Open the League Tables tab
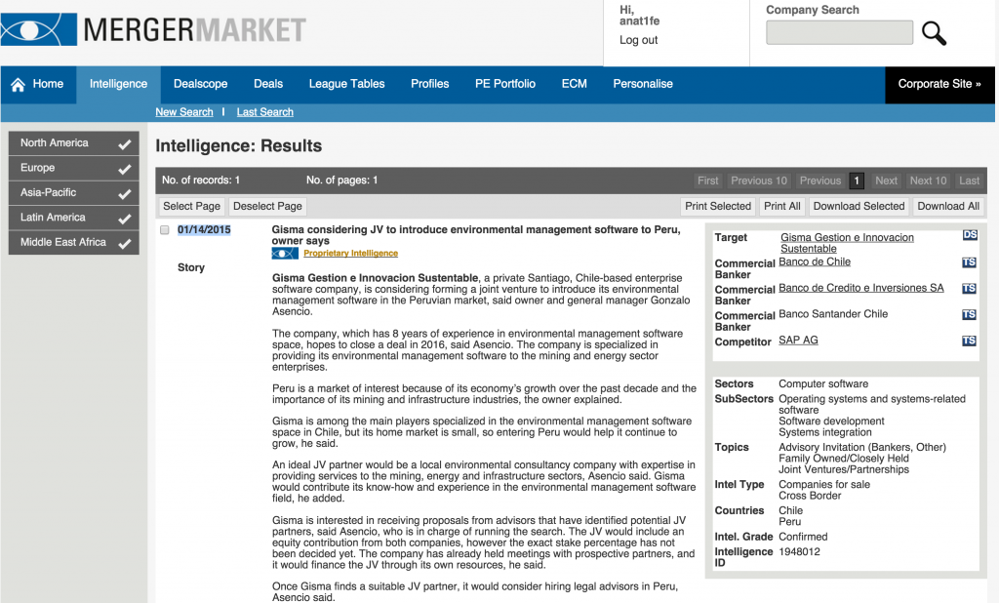Image resolution: width=999 pixels, height=603 pixels. click(x=346, y=84)
